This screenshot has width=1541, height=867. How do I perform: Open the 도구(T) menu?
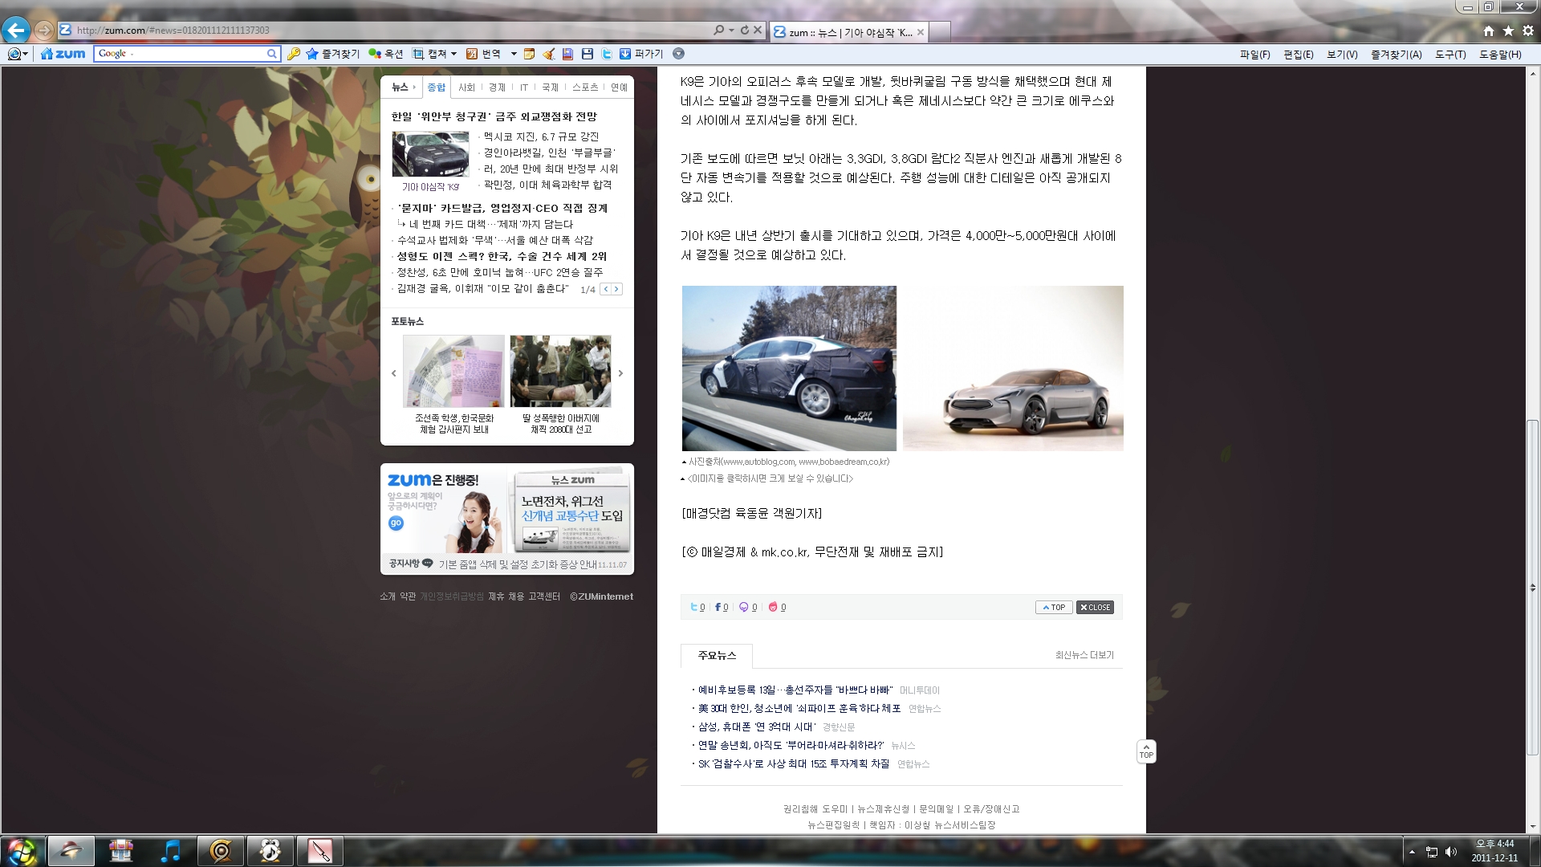point(1450,55)
